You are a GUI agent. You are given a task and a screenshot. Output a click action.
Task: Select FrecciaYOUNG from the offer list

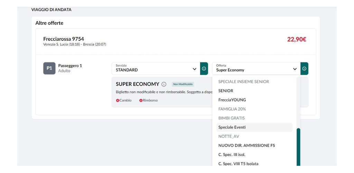pos(232,100)
